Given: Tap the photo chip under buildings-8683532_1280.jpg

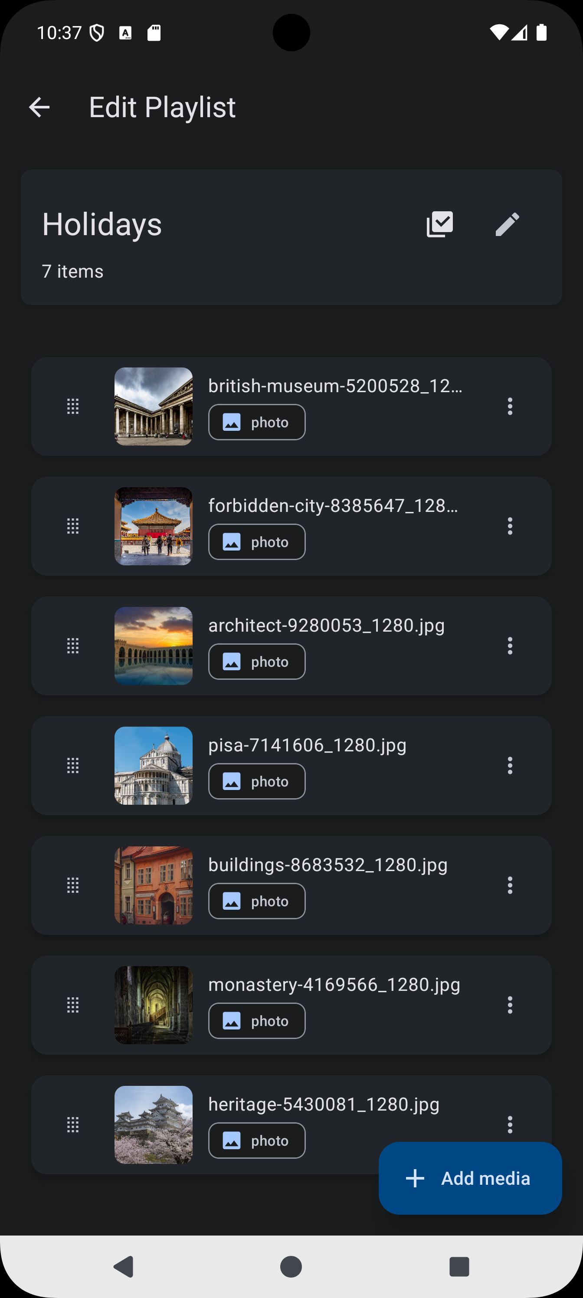Looking at the screenshot, I should 257,901.
